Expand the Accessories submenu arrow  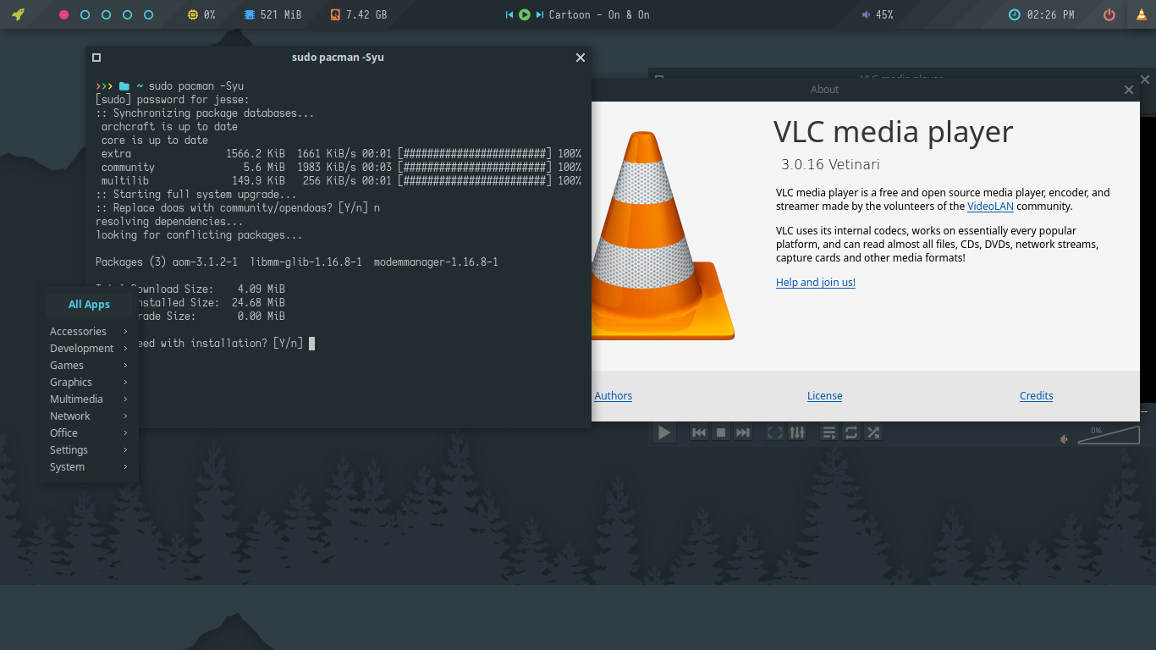point(125,331)
